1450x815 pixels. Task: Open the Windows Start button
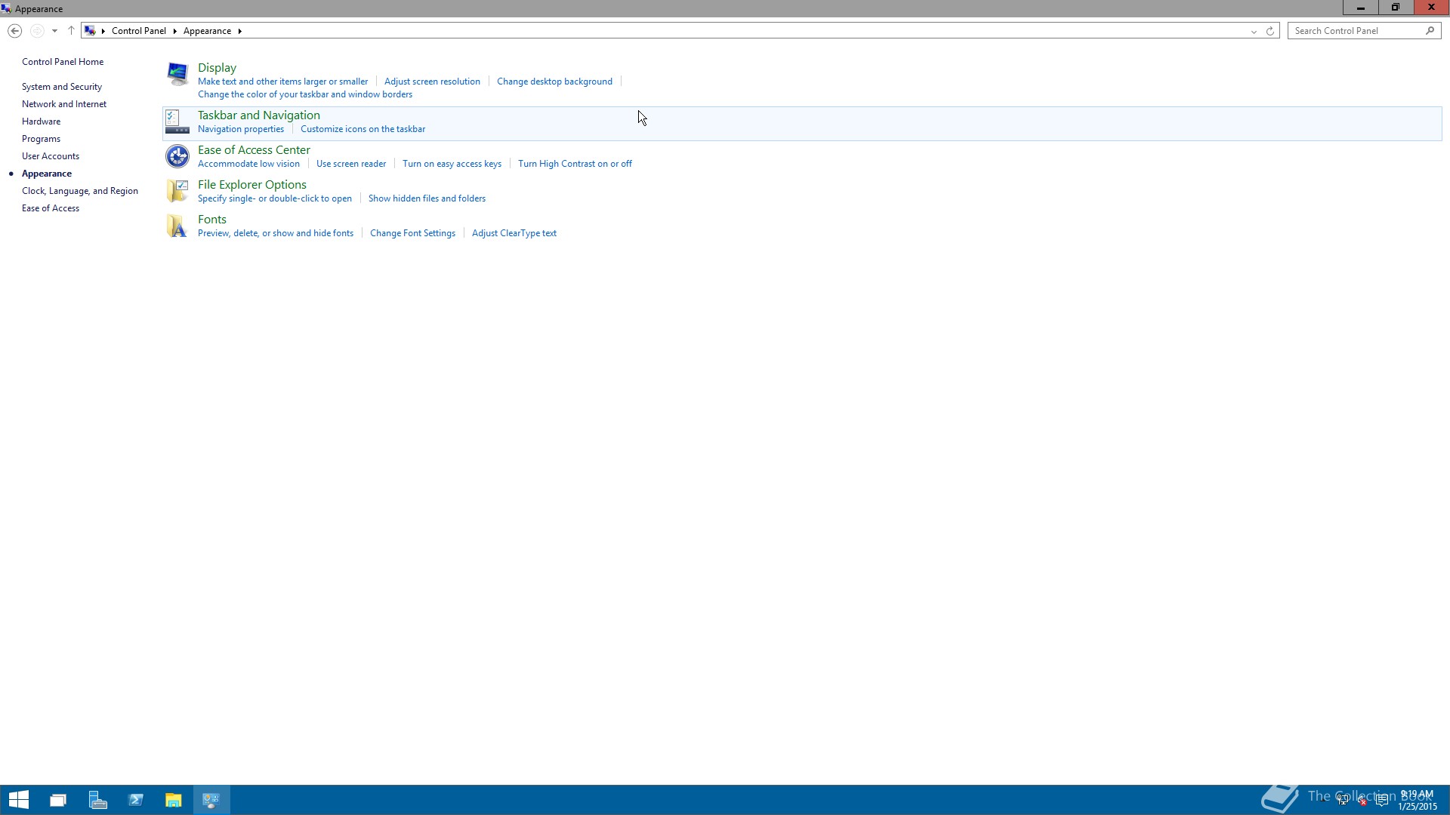[x=19, y=800]
